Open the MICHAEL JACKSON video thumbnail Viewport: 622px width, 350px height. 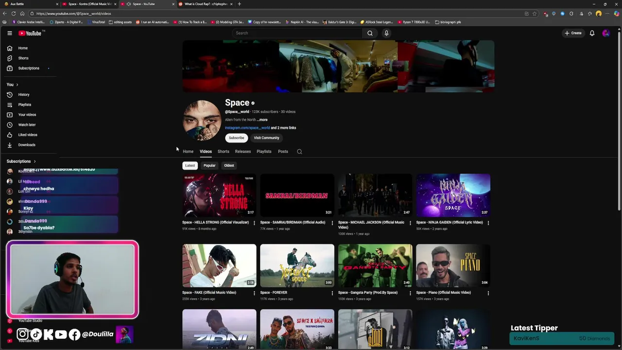point(375,195)
